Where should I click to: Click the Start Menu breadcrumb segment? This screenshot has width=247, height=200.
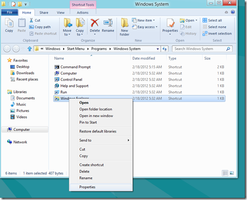click(x=76, y=49)
